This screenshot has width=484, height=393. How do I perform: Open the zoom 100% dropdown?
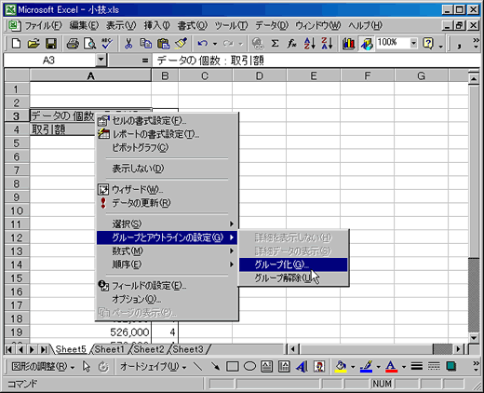[413, 43]
